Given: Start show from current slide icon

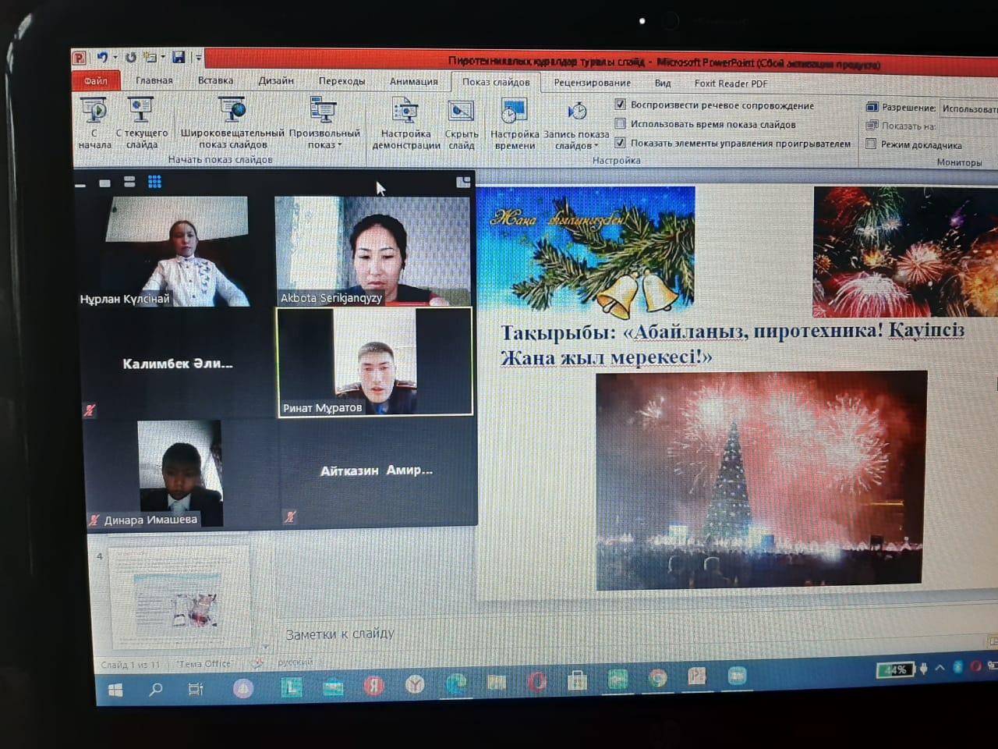Looking at the screenshot, I should [141, 112].
